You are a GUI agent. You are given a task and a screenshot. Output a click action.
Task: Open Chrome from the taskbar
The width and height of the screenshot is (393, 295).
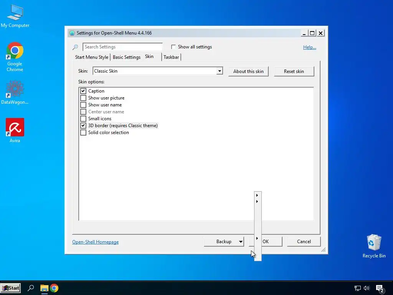click(x=54, y=288)
